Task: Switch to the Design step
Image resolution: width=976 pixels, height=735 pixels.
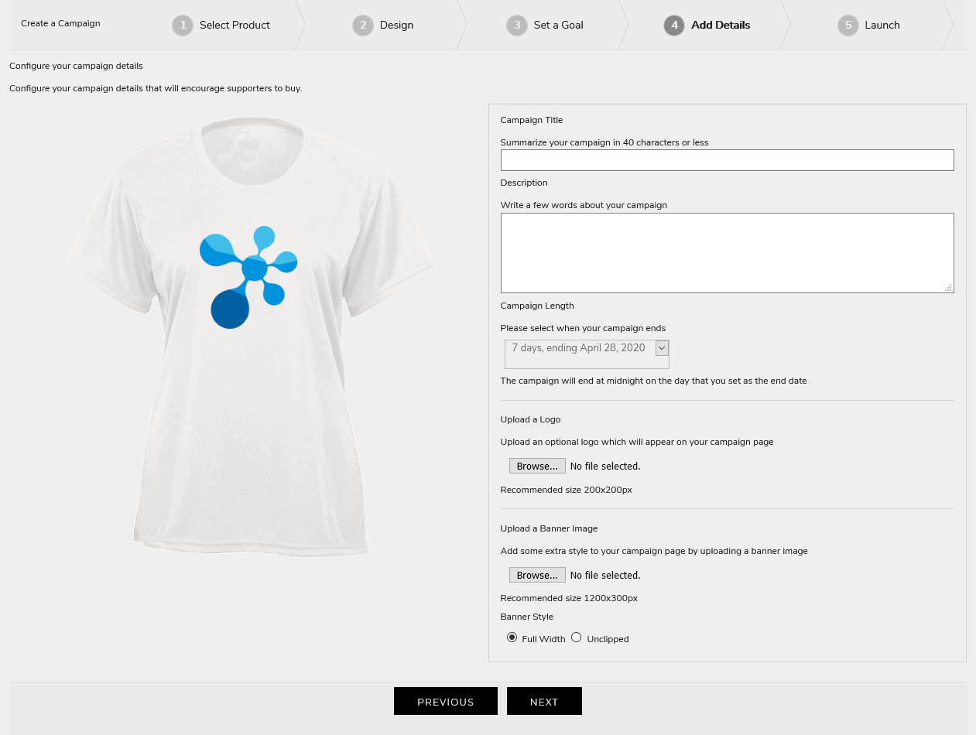Action: coord(396,26)
